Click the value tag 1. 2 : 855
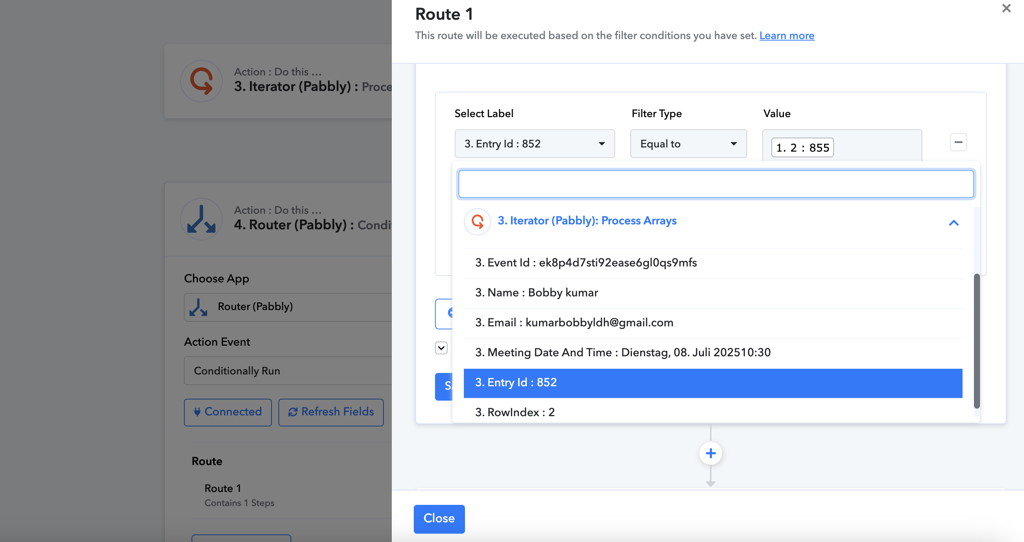Viewport: 1024px width, 542px height. 803,147
